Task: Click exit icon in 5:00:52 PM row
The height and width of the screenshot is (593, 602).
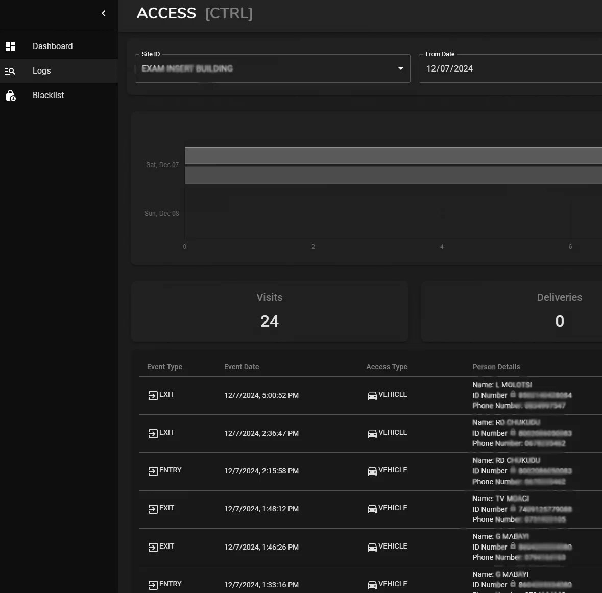Action: point(153,396)
